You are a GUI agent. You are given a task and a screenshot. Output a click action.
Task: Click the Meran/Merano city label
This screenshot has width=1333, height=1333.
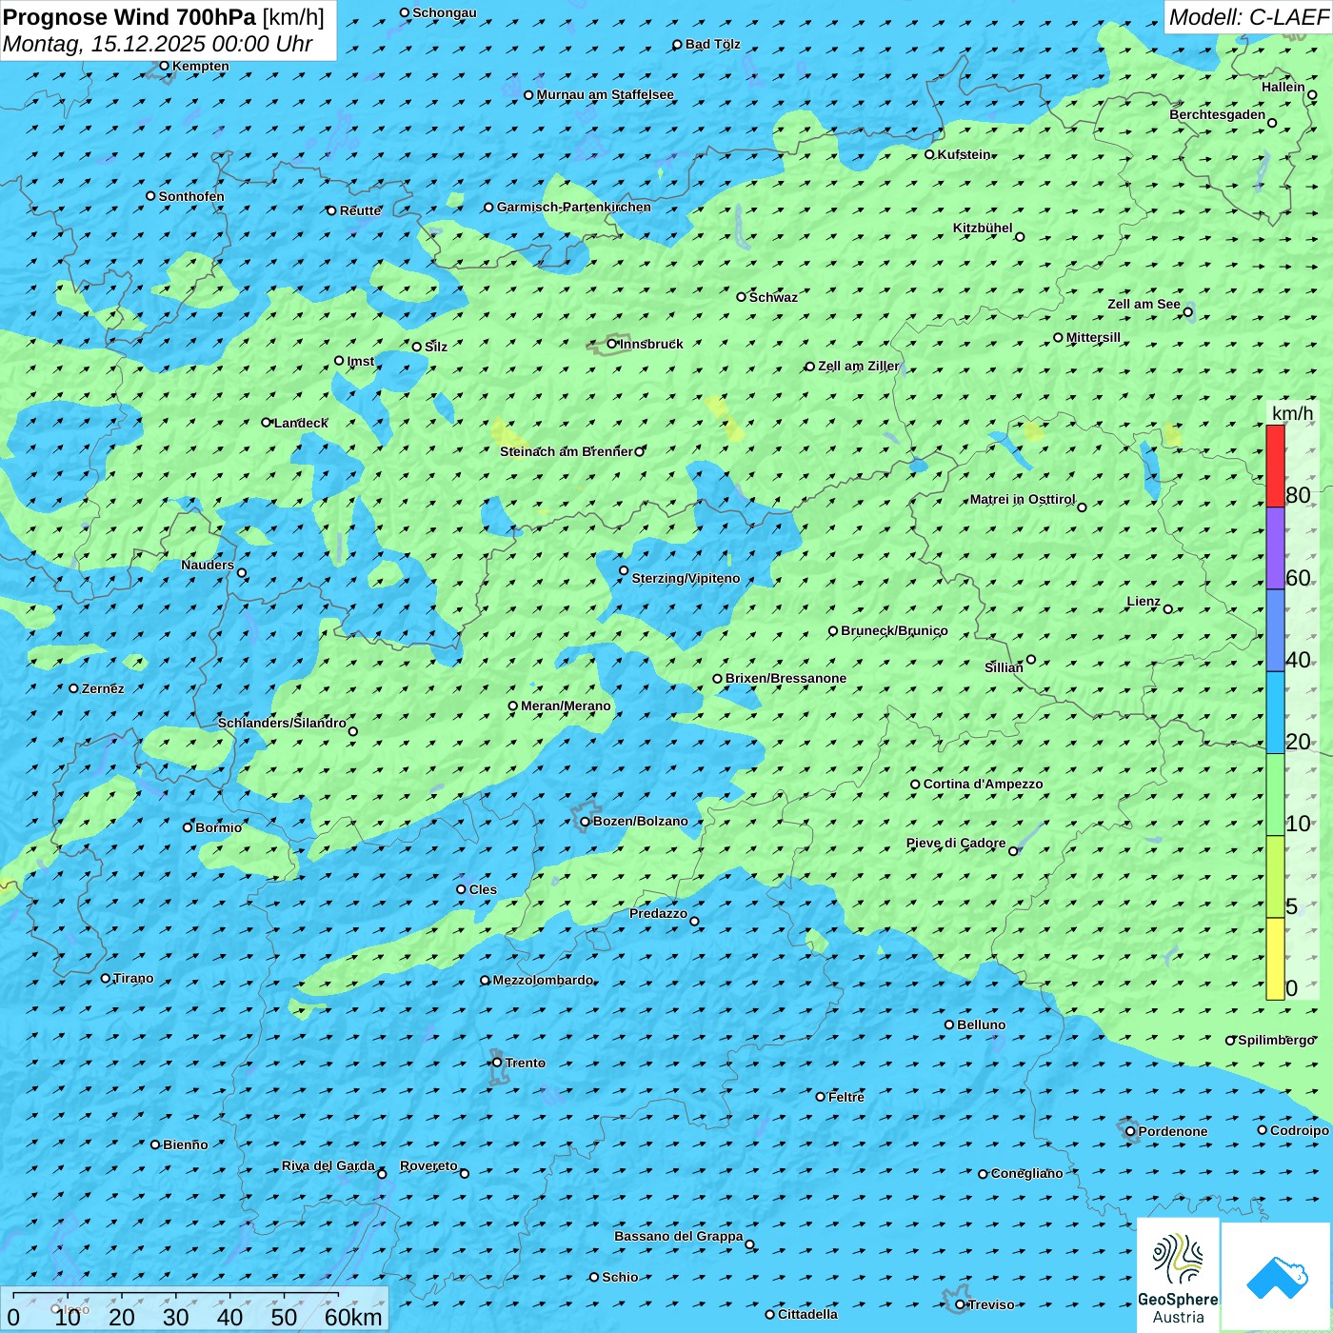click(566, 706)
